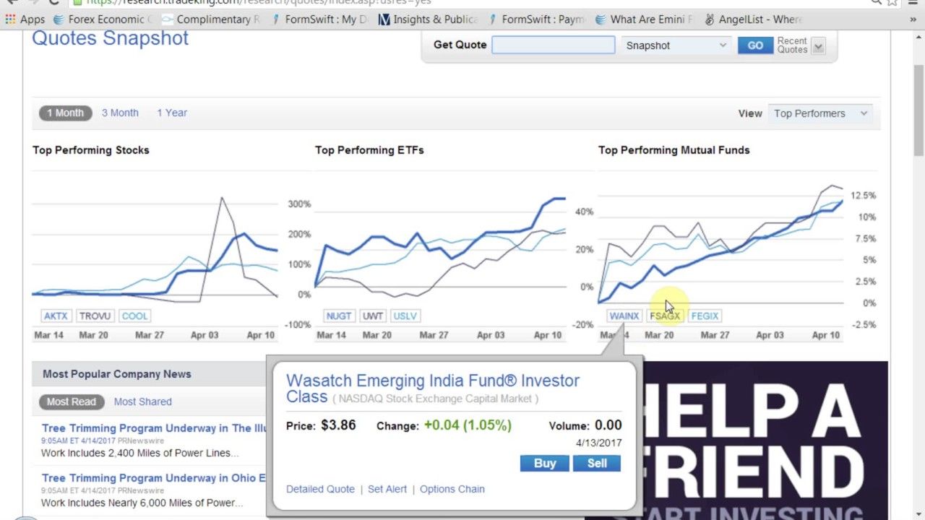Click the $3.86 price value
This screenshot has height=520, width=925.
338,425
